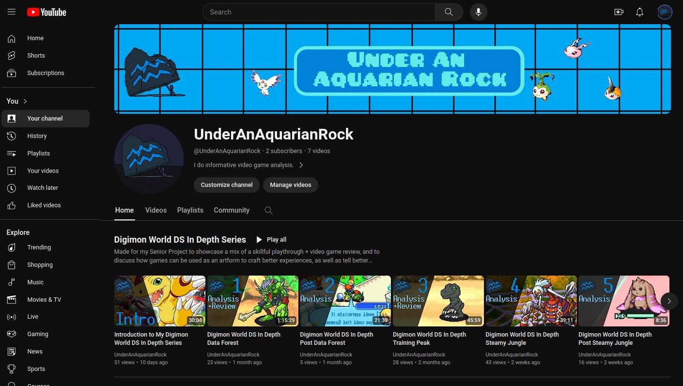
Task: Play all videos in the series
Action: tap(271, 240)
